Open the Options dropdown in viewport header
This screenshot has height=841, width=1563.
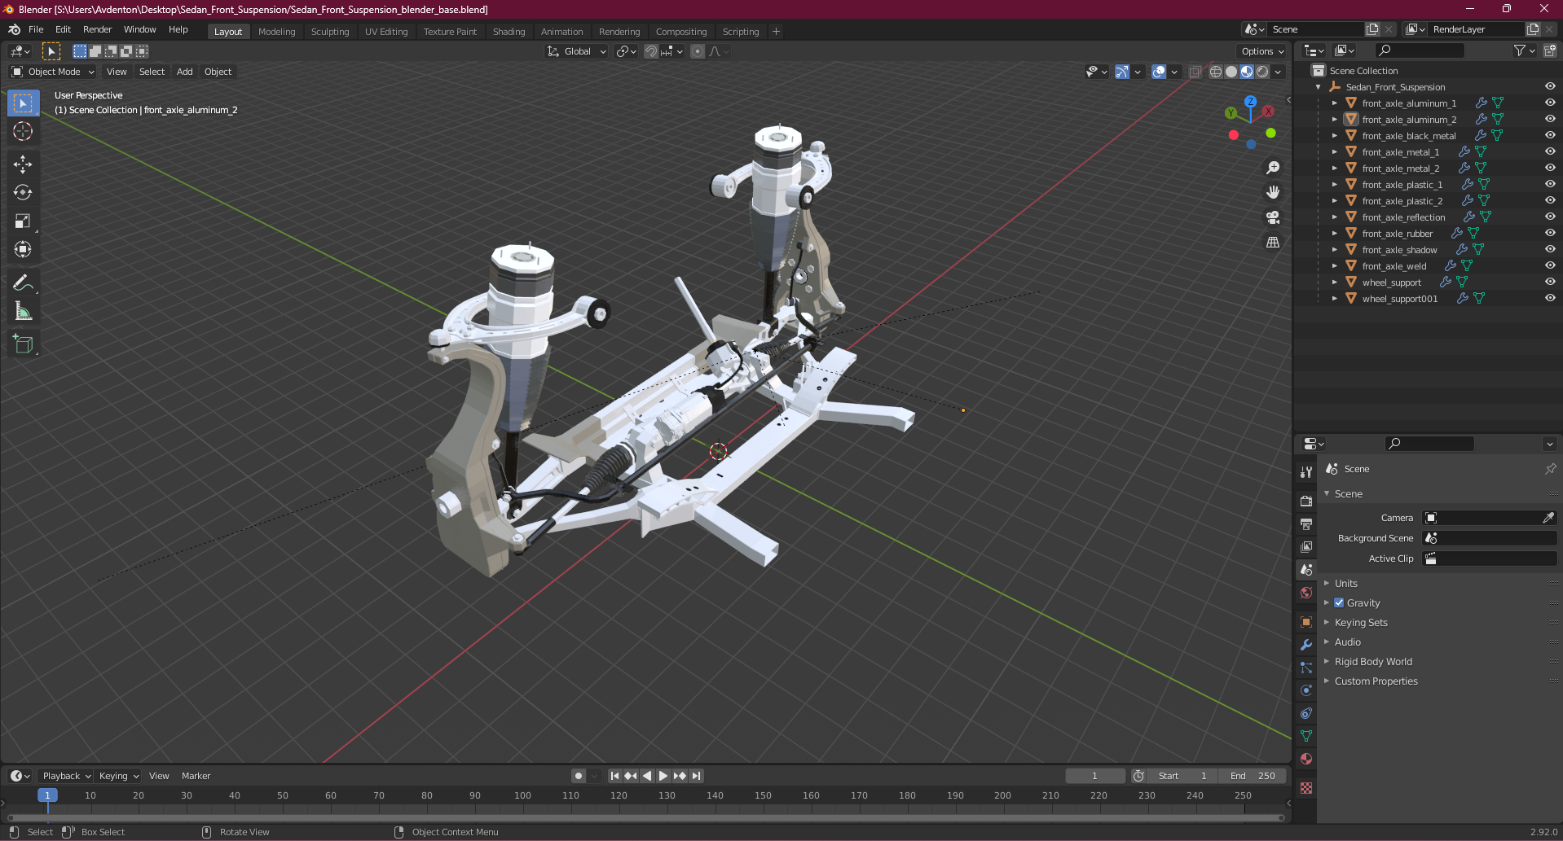coord(1262,51)
